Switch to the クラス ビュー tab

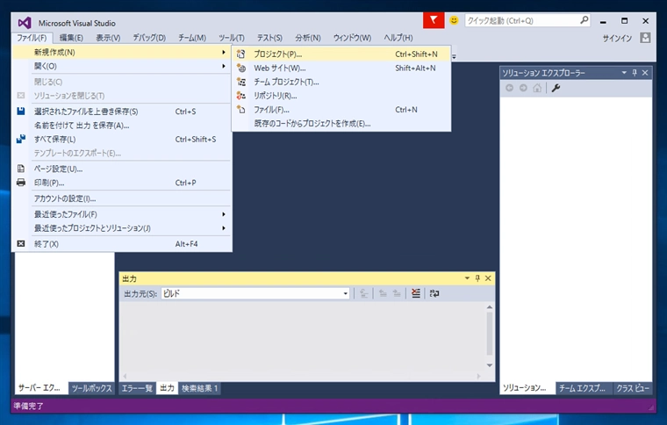(633, 388)
